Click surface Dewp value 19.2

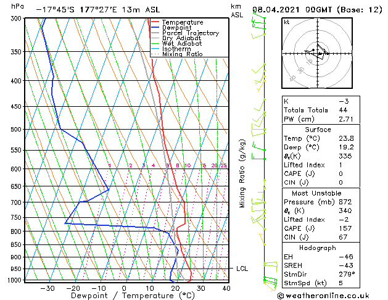point(346,148)
